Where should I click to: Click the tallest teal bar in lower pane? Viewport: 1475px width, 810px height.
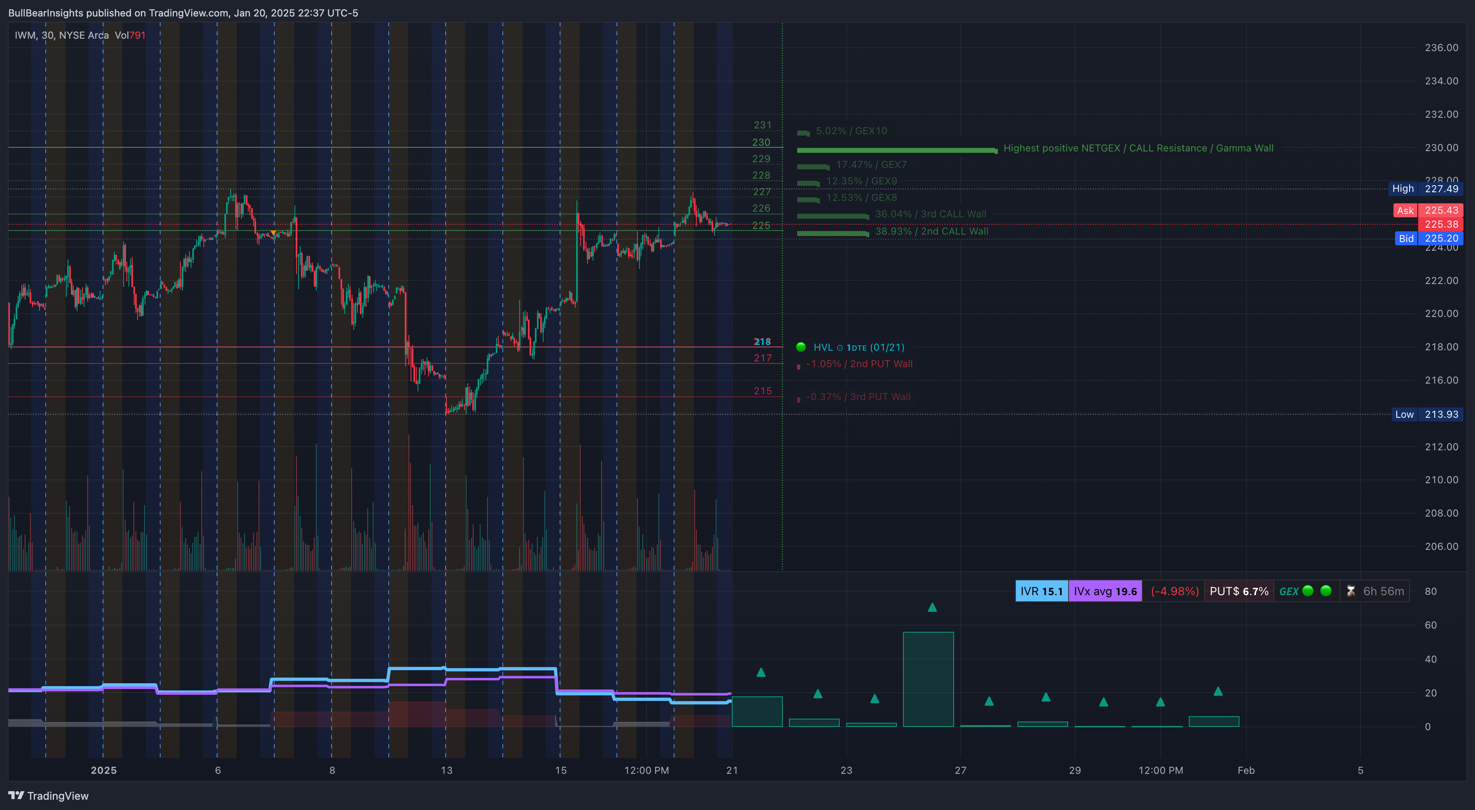click(x=928, y=679)
